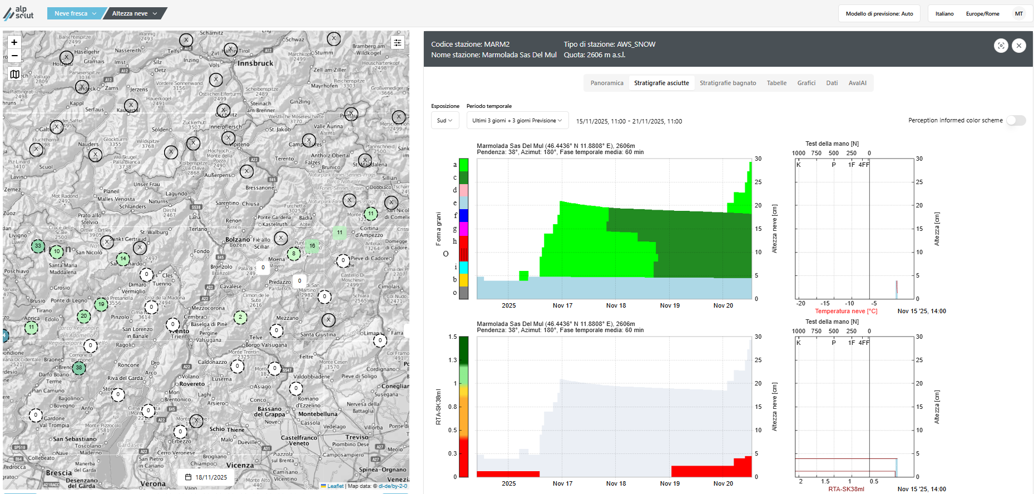
Task: Expand the Neve fresca dropdown
Action: pyautogui.click(x=75, y=13)
